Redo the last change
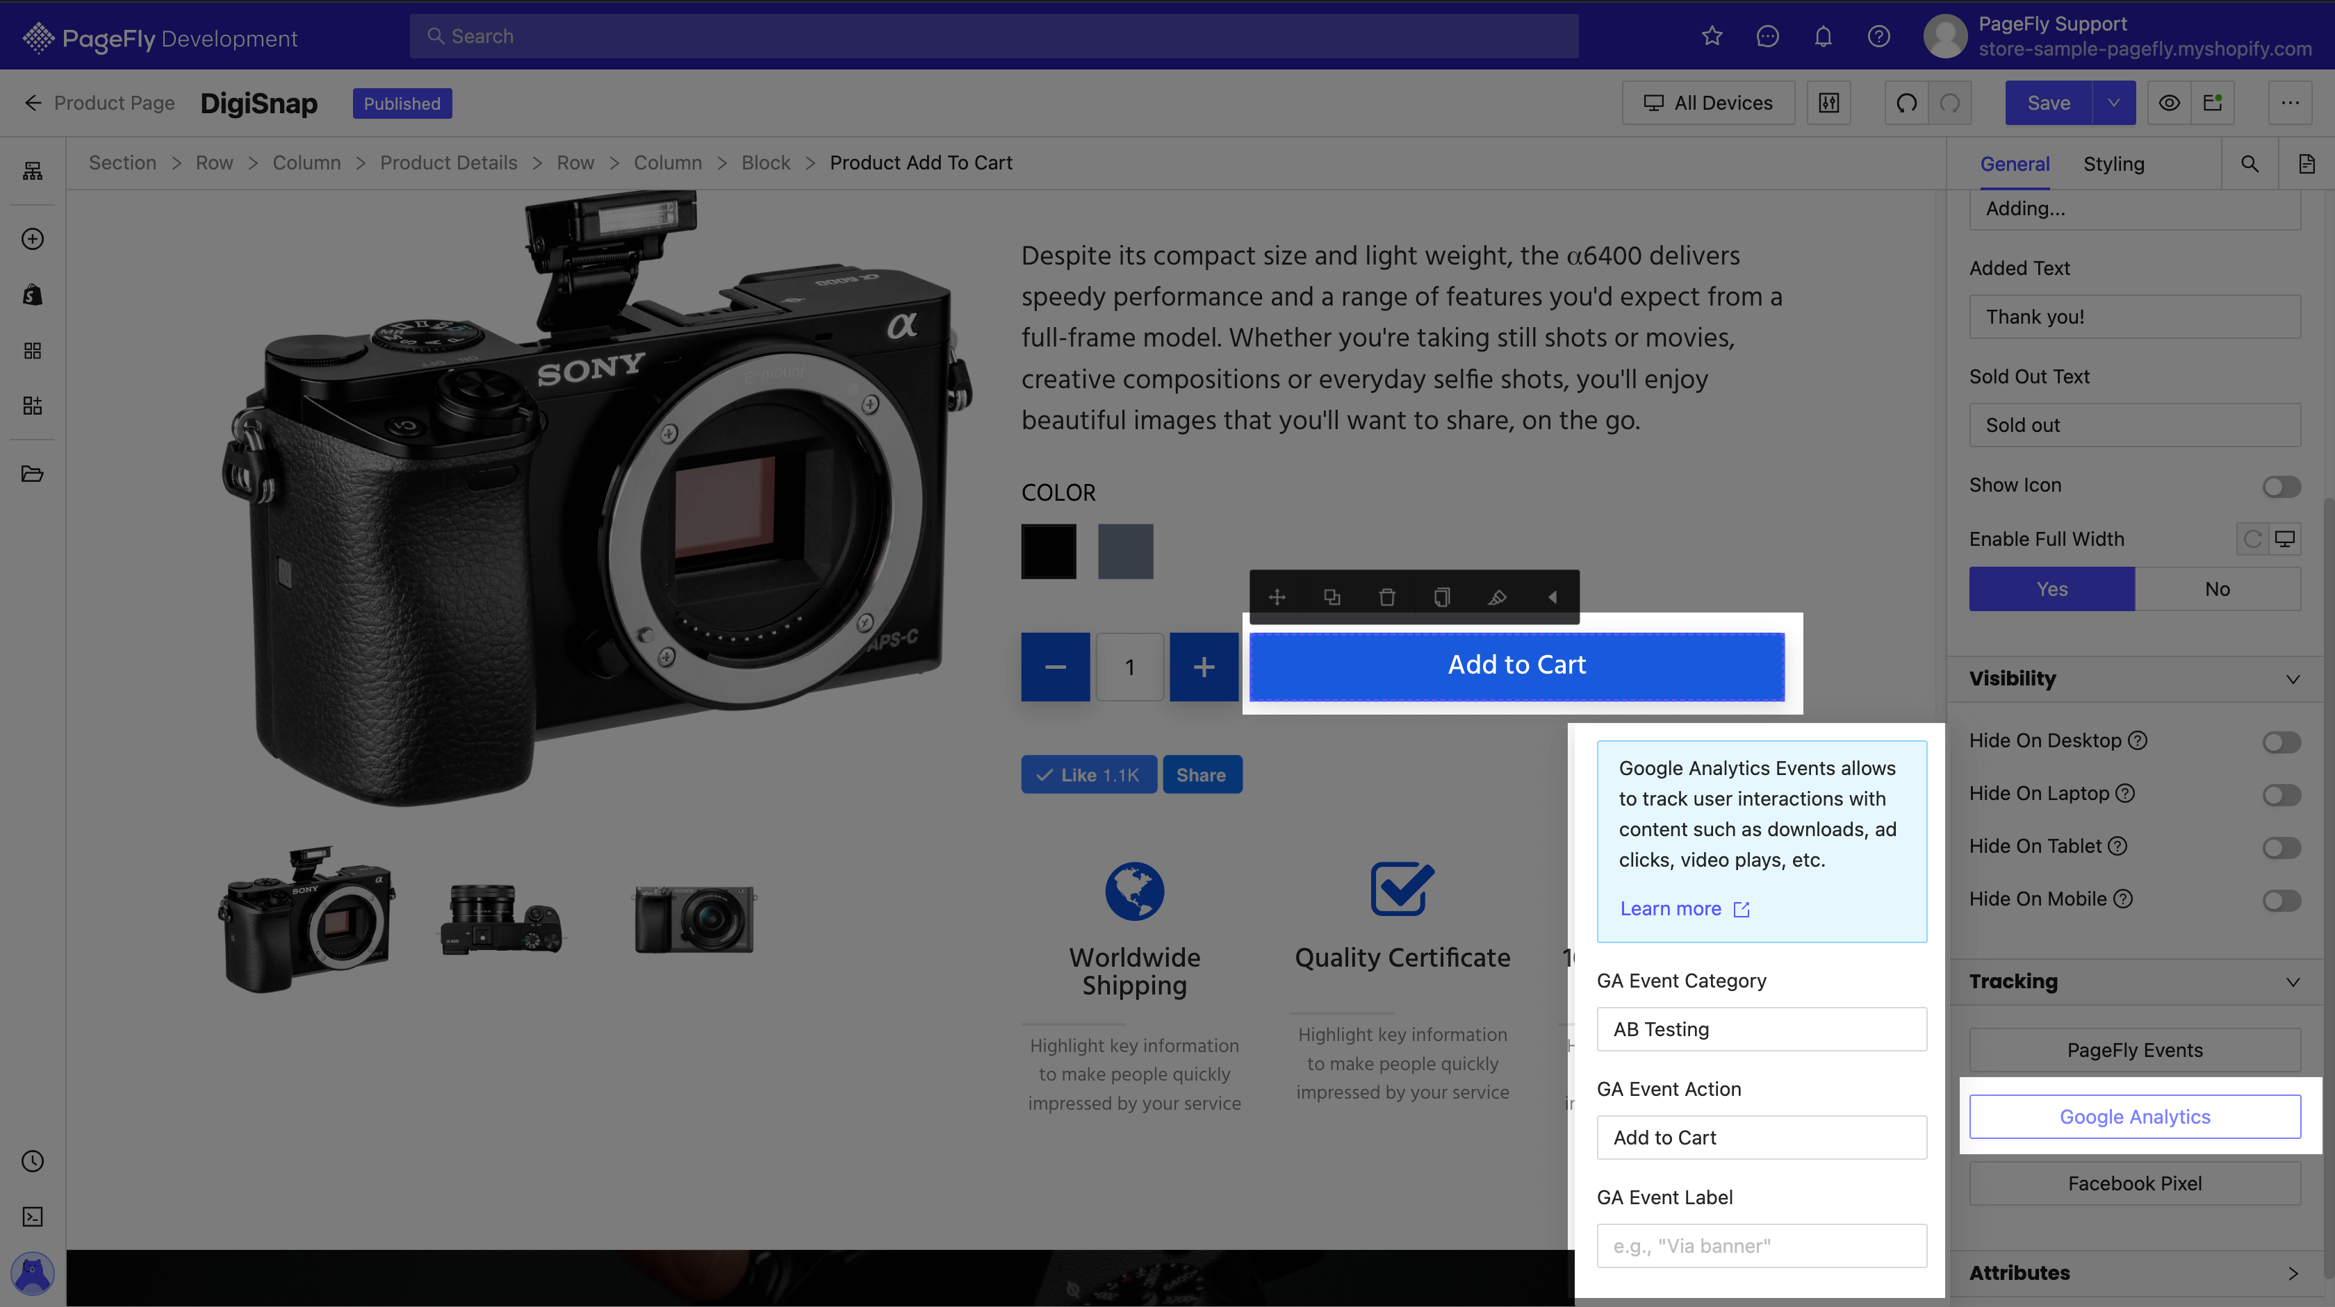The image size is (2335, 1307). pyautogui.click(x=1950, y=103)
